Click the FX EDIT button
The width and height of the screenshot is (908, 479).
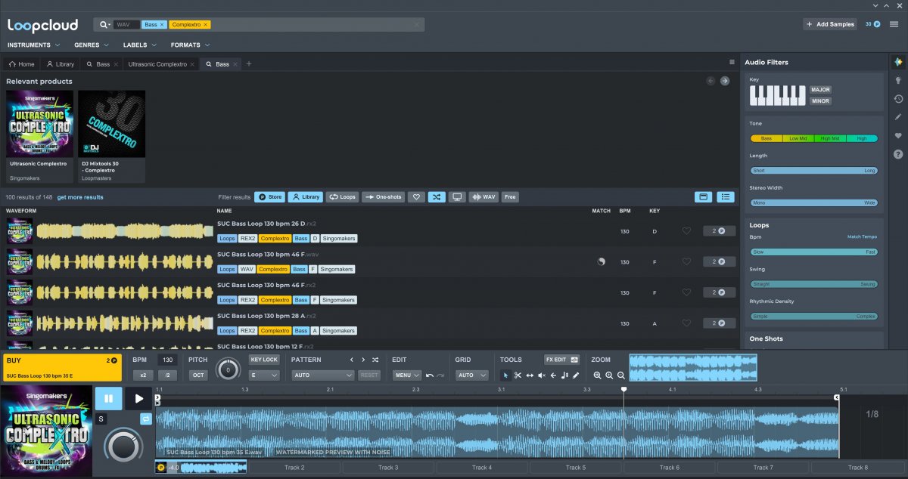point(562,360)
